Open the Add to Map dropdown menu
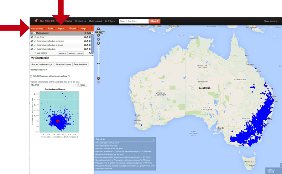This screenshot has width=282, height=174. tap(38, 28)
